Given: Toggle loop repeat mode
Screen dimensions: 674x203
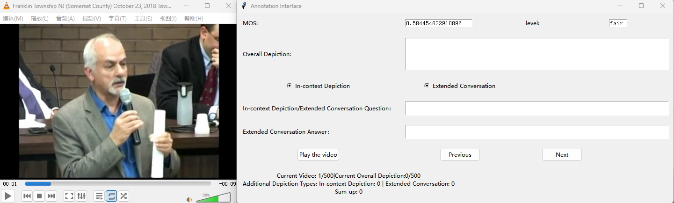Looking at the screenshot, I should point(111,196).
